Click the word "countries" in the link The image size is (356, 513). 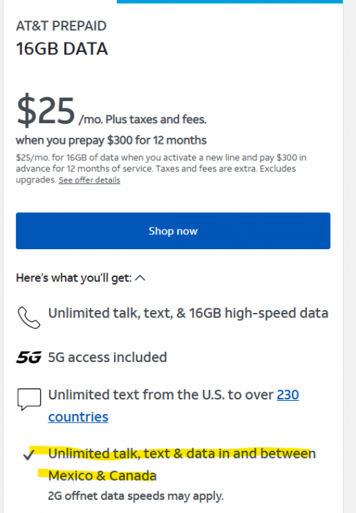tap(78, 417)
